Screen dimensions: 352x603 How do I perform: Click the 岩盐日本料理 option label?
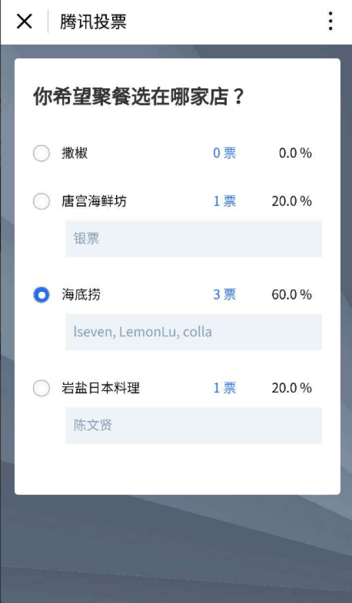pos(101,388)
